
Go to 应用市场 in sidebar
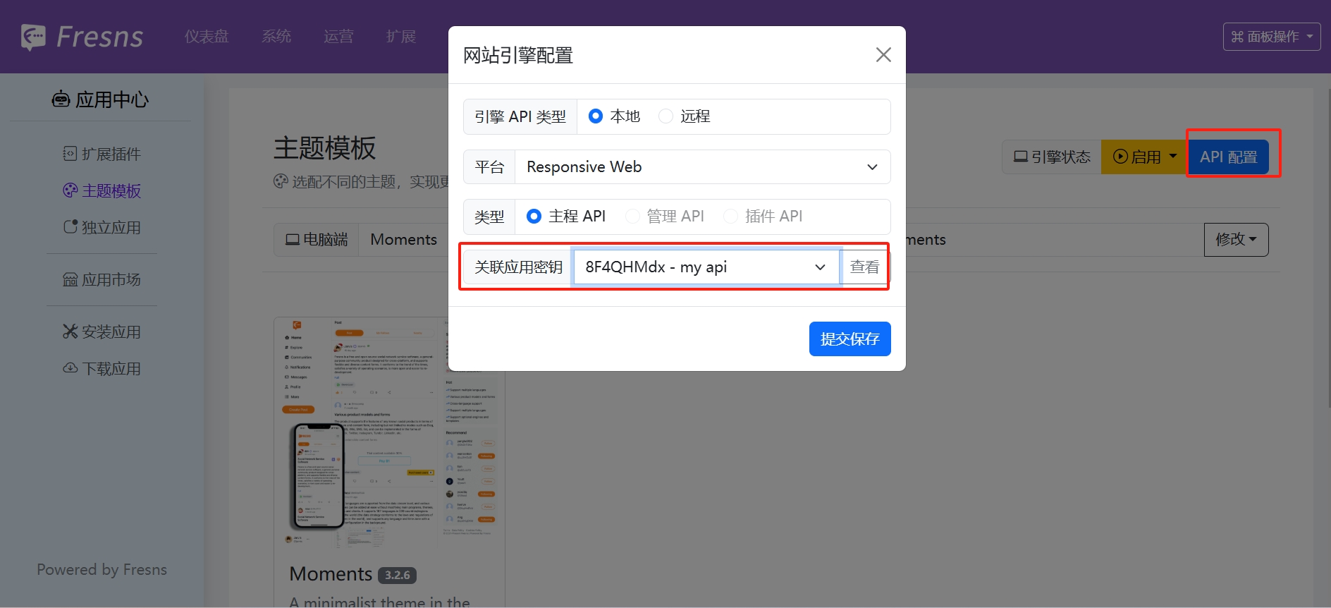(x=102, y=280)
